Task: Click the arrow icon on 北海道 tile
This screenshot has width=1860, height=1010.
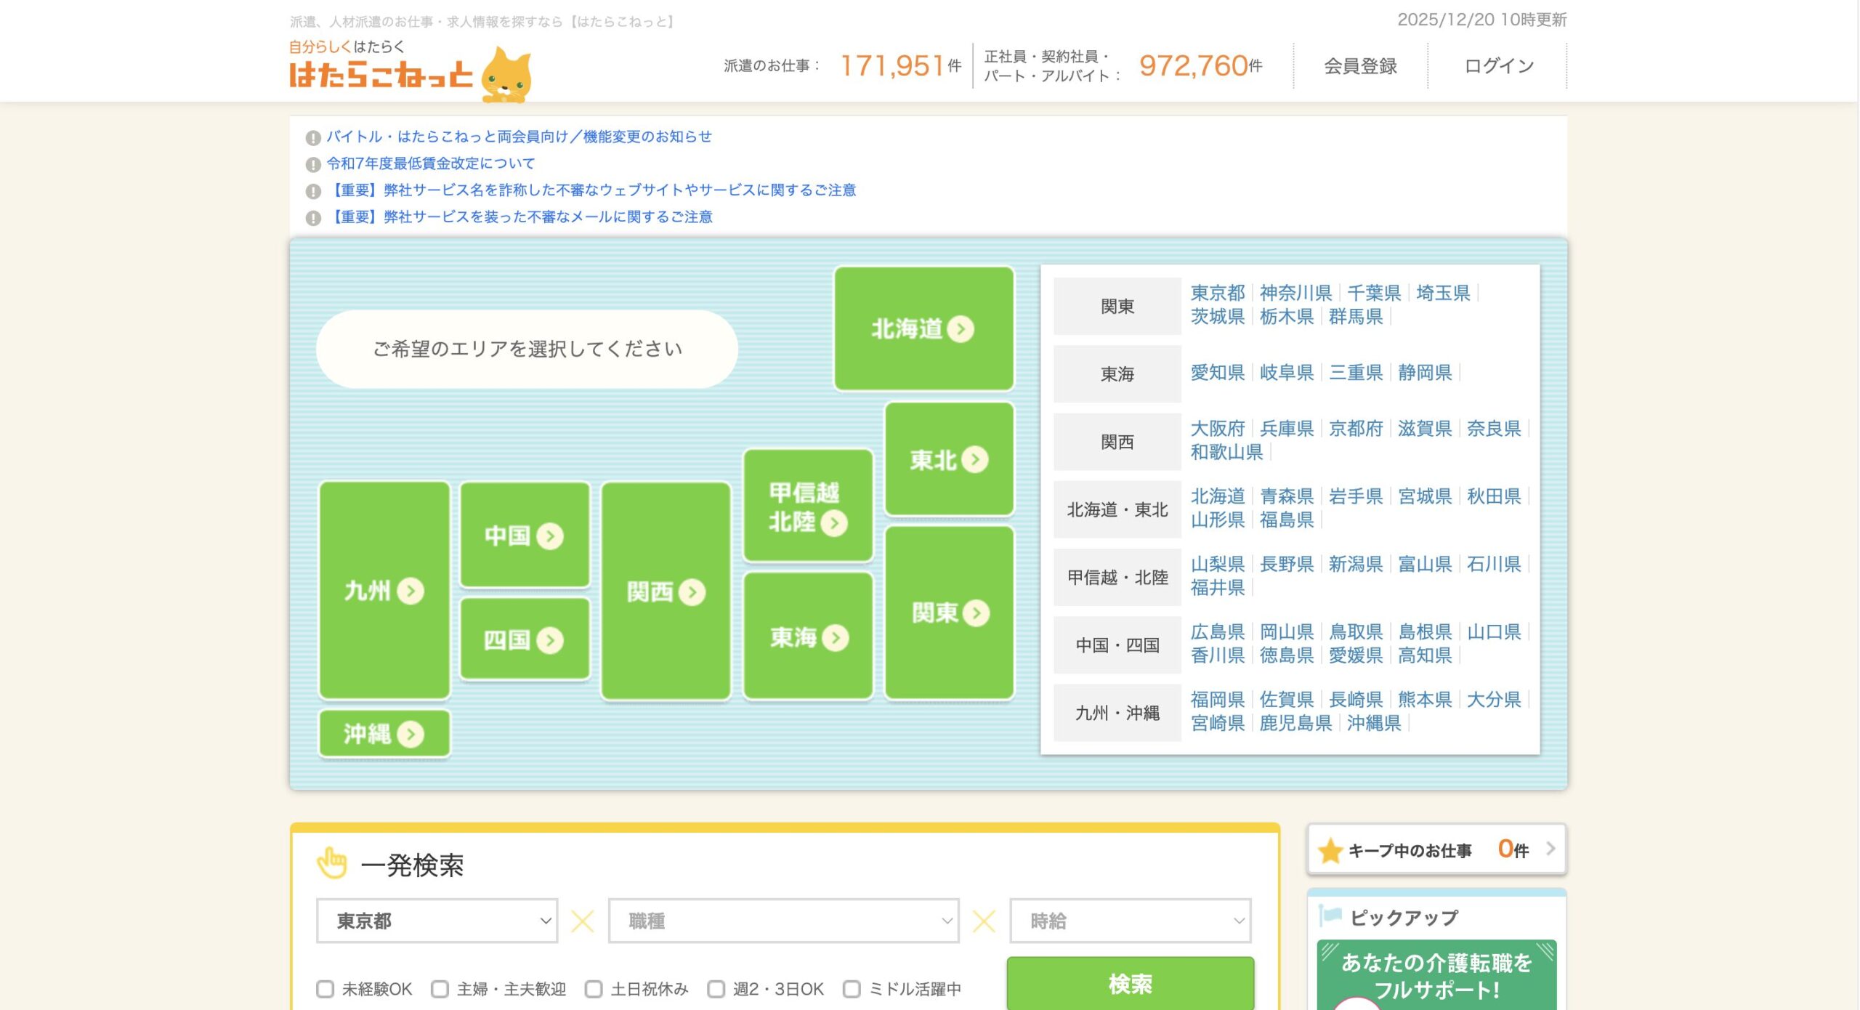Action: (x=961, y=329)
